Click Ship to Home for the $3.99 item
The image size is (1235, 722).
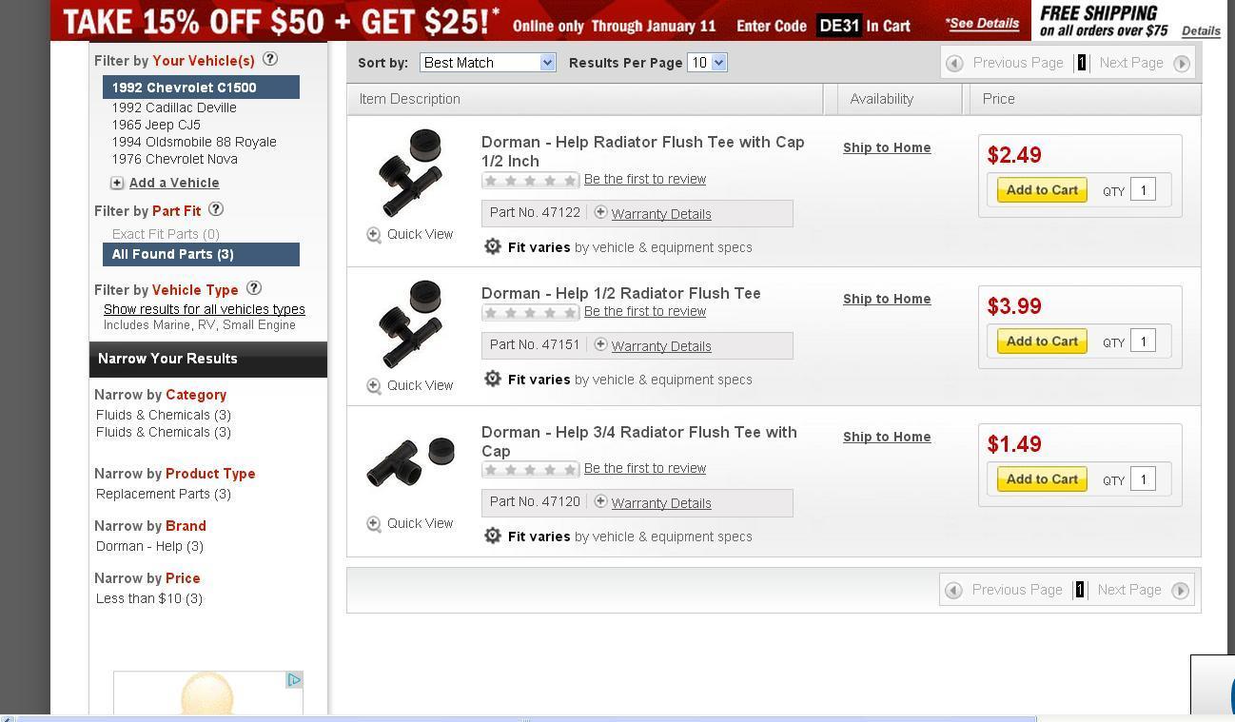tap(887, 299)
